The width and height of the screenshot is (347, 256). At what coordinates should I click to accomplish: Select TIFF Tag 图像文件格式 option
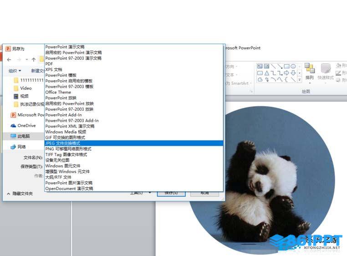(x=134, y=154)
